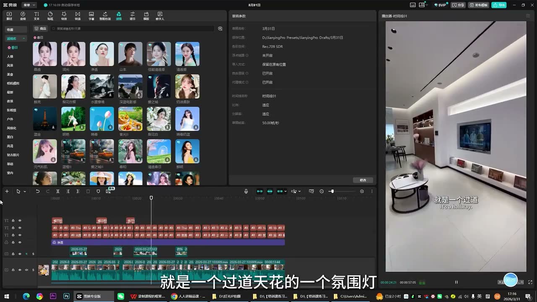Open the selection tool dropdown arrow
537x302 pixels.
click(25, 191)
